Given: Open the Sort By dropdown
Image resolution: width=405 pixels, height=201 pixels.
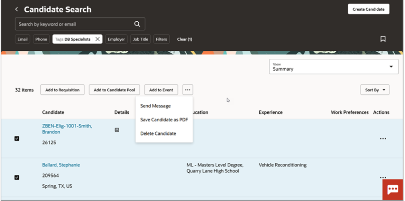Looking at the screenshot, I should tap(375, 90).
